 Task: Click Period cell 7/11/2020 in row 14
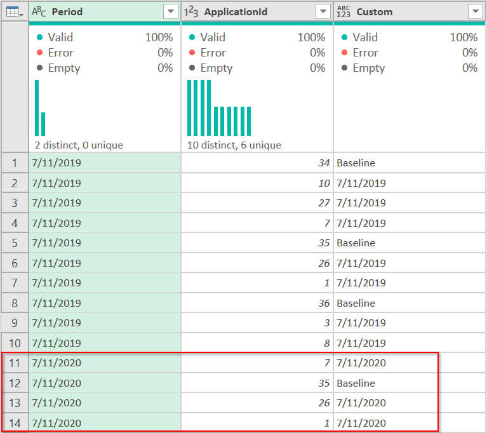coord(105,423)
